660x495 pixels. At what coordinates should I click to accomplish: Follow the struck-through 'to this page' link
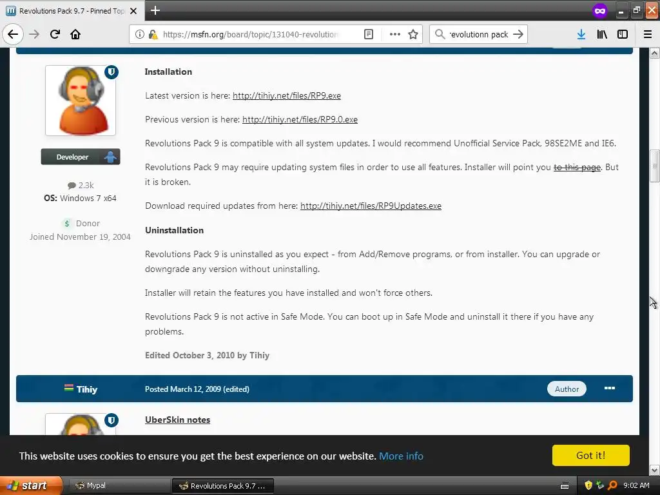[577, 167]
